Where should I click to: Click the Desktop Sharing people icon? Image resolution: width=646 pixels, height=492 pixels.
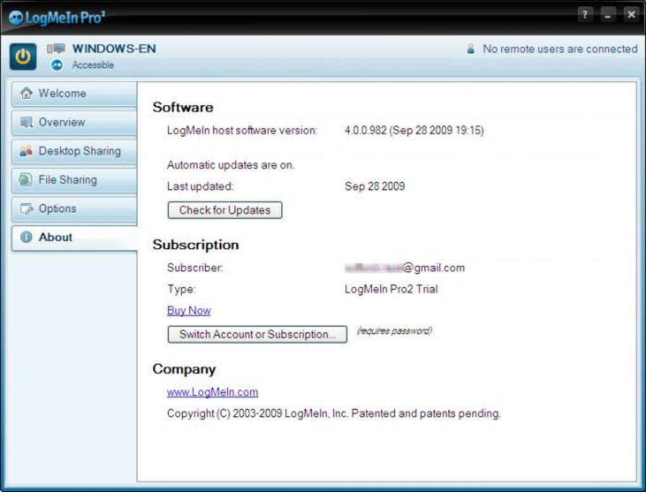pos(26,151)
